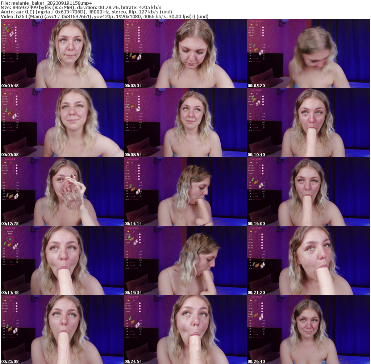
Task: Toggle the shuffle pattern icon in the tip list
Action: [x=17, y=56]
